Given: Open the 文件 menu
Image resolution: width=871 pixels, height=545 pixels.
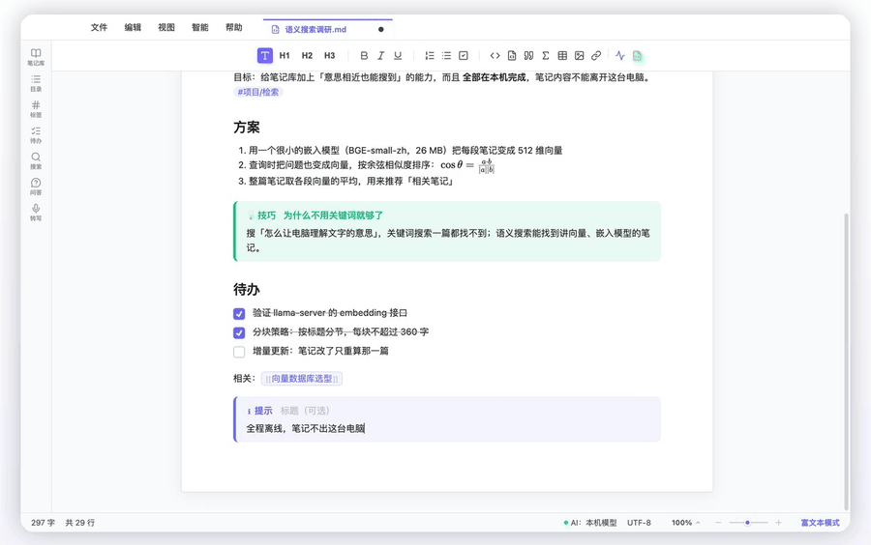Looking at the screenshot, I should coord(99,27).
